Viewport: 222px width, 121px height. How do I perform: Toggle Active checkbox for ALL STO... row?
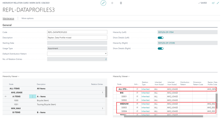tap(137, 89)
